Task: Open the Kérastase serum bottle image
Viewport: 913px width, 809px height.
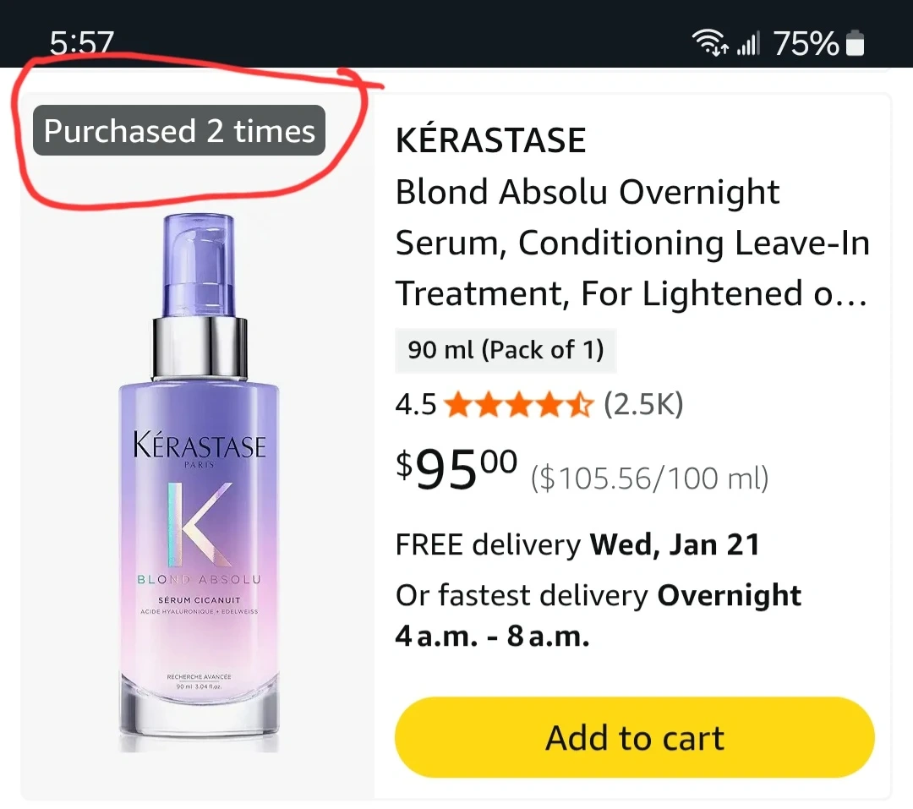Action: 199,482
